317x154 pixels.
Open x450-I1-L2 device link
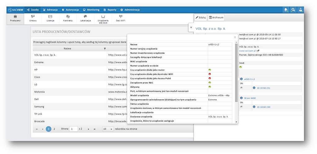pos(249,79)
